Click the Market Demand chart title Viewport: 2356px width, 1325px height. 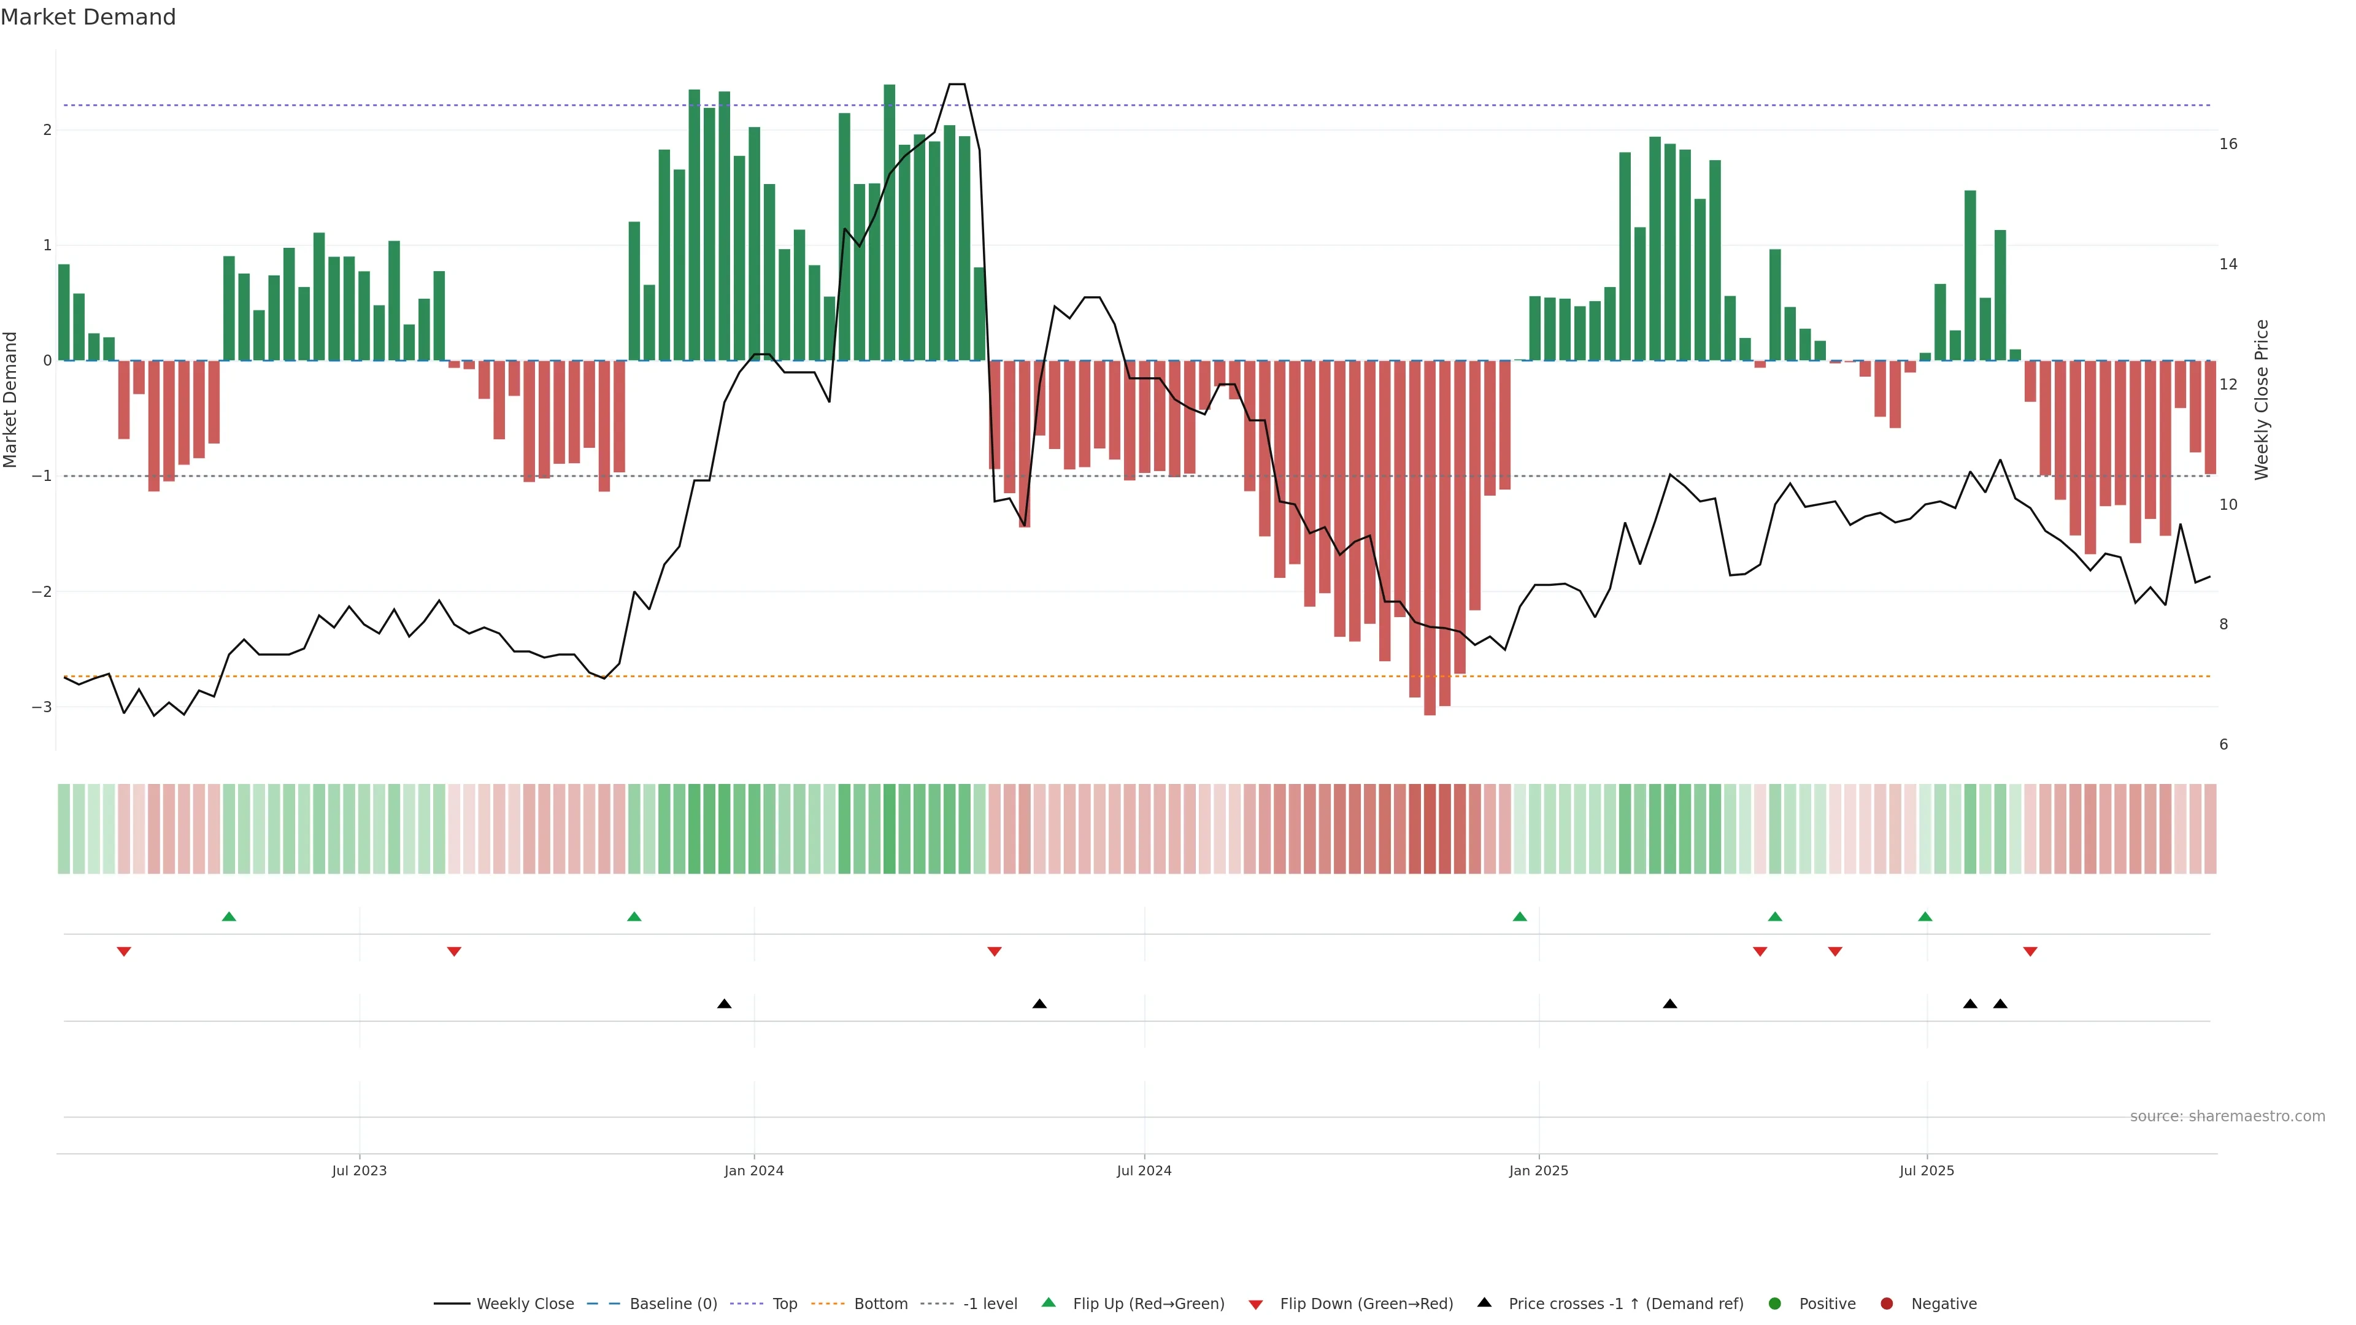click(88, 17)
